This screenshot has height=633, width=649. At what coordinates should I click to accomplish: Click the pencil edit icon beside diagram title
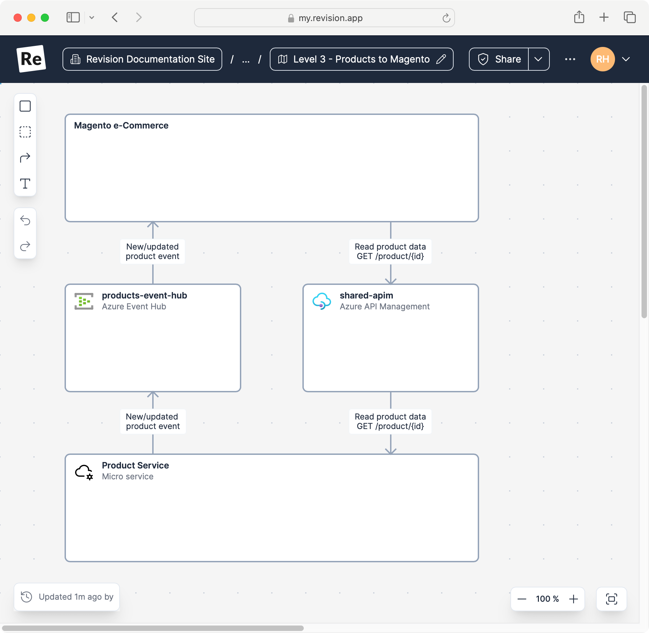pyautogui.click(x=441, y=59)
